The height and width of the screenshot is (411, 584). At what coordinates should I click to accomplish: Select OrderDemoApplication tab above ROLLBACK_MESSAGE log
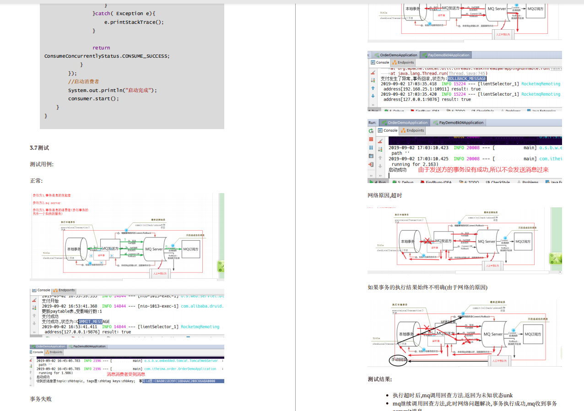[395, 55]
